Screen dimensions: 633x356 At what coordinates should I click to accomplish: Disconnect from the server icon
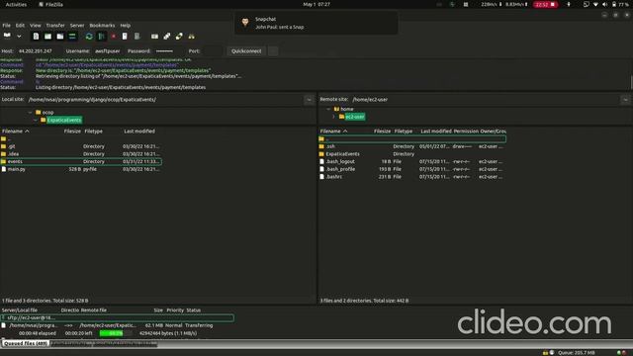pyautogui.click(x=125, y=37)
